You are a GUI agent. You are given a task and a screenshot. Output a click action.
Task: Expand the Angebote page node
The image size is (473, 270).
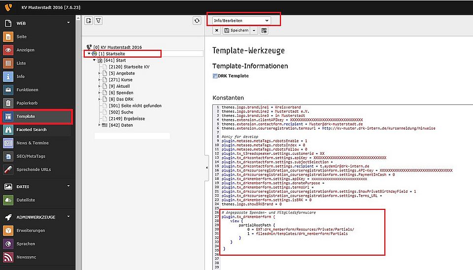click(99, 73)
